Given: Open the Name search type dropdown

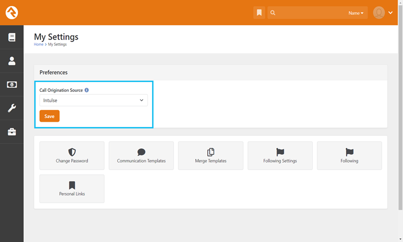Looking at the screenshot, I should pos(356,13).
